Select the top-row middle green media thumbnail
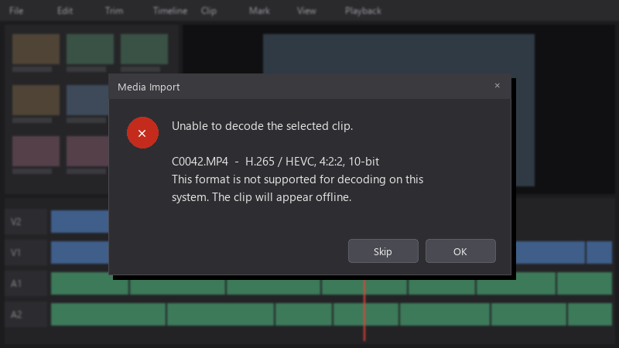The image size is (619, 348). (90, 49)
